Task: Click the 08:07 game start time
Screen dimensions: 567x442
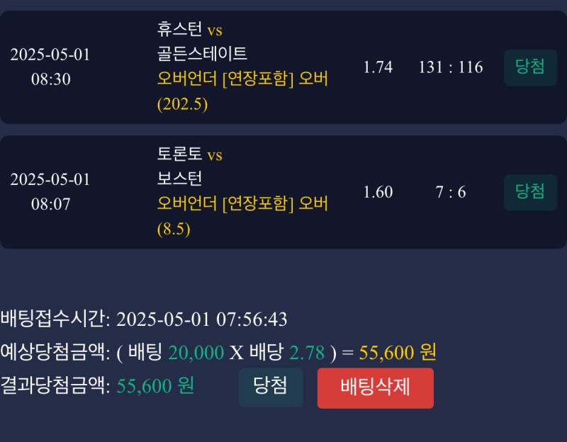Action: coord(50,204)
